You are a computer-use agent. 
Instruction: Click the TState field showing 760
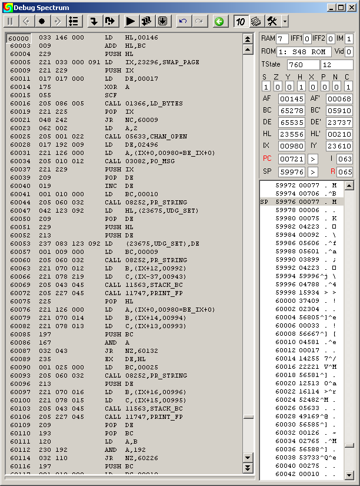tap(304, 65)
